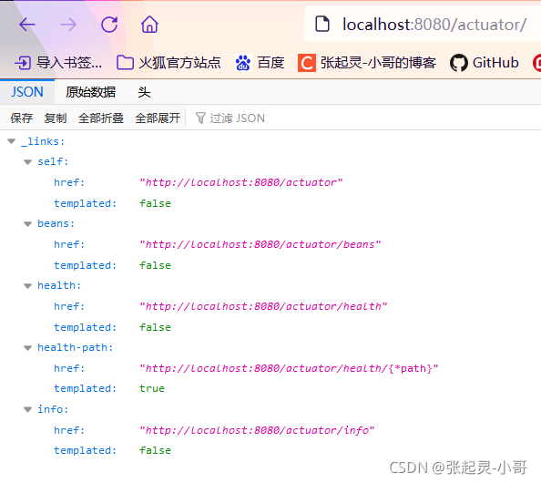Click the 全部折叠 collapse all button
541x483 pixels.
pyautogui.click(x=101, y=118)
